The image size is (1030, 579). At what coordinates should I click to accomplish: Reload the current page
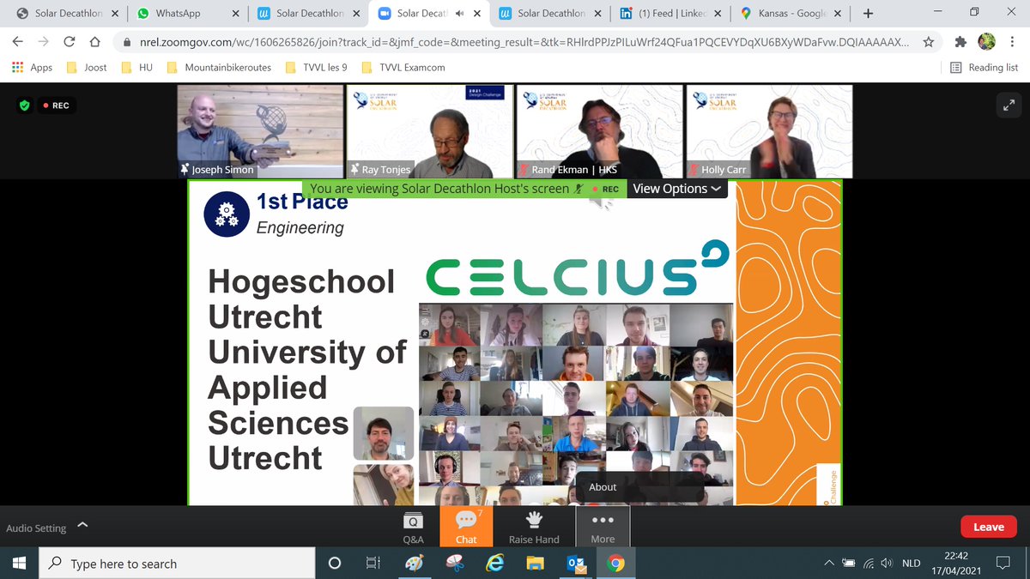70,42
